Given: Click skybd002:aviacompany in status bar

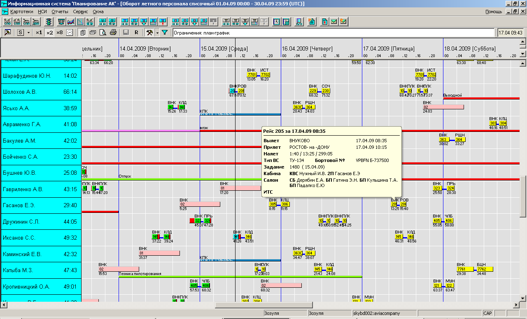Looking at the screenshot, I should click(377, 313).
